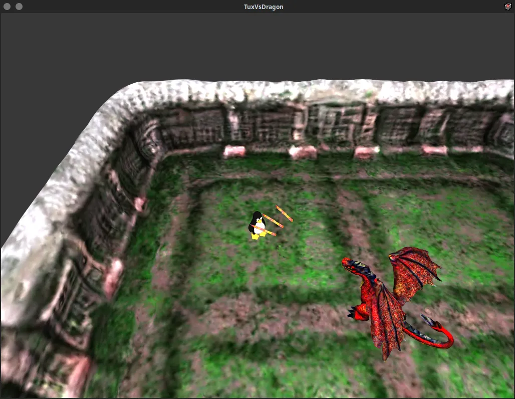Screen dimensions: 515x399
Task: Click the first gray window control button
Action: click(x=7, y=7)
